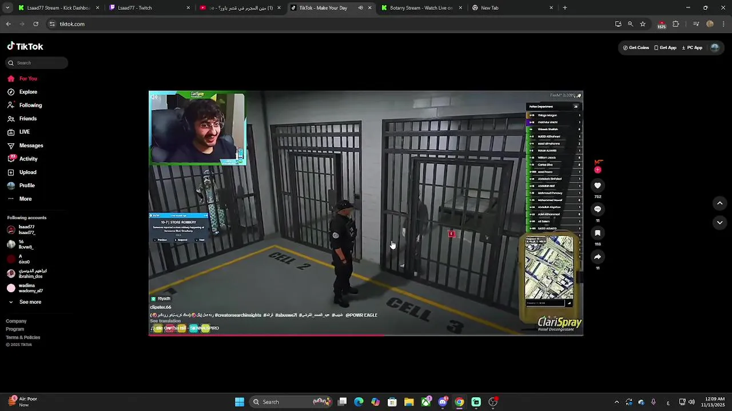Open @POWR EAGLE mention

tap(361, 315)
